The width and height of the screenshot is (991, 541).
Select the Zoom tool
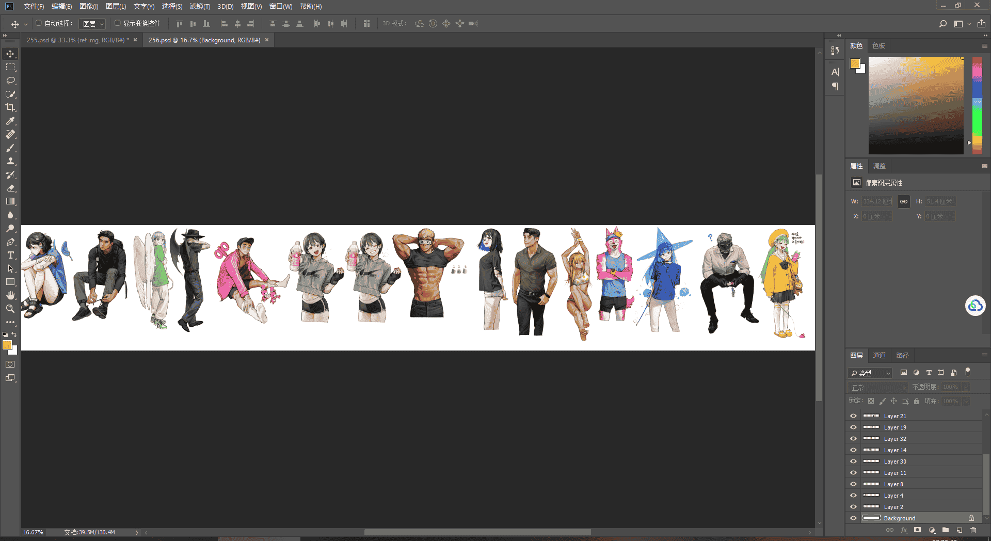(x=10, y=309)
